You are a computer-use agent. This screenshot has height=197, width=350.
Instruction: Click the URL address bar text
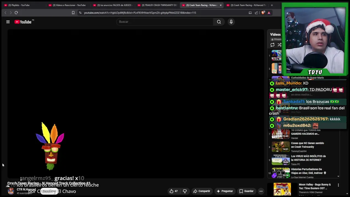click(x=140, y=13)
